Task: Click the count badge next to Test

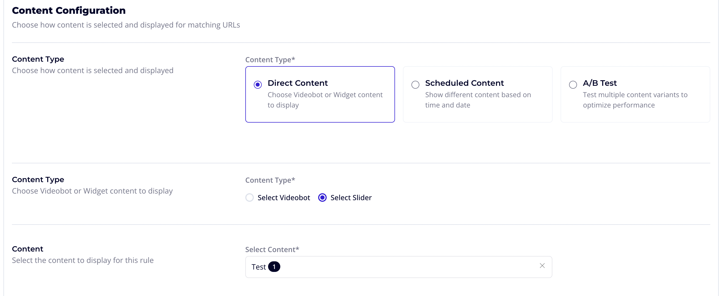Action: pos(274,267)
